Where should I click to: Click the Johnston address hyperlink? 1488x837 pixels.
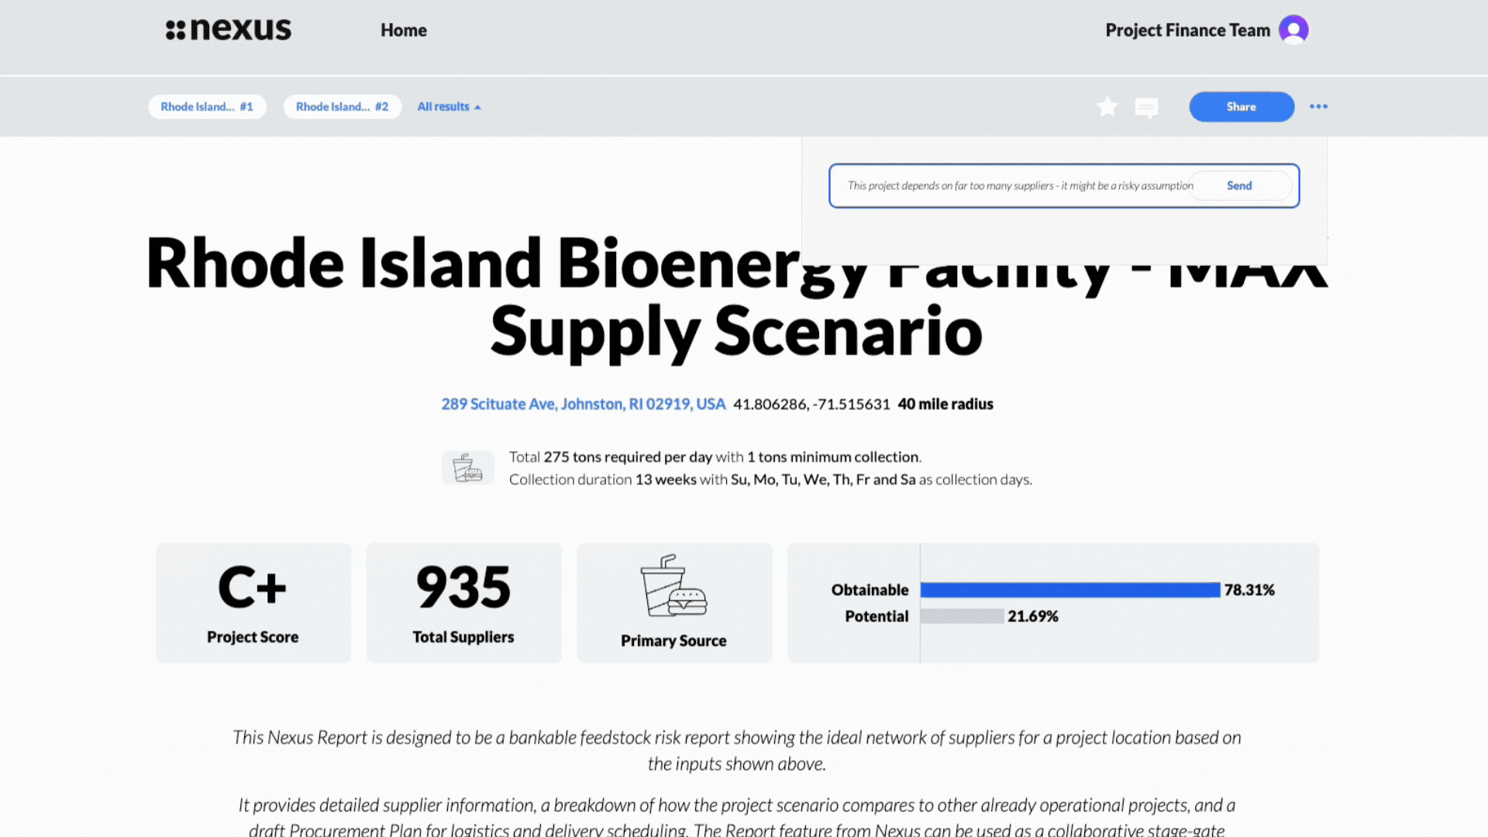pyautogui.click(x=584, y=404)
